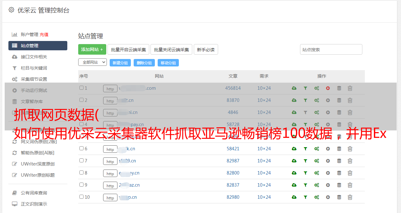Click the cloud upload icon in row 2 (83870)
Image resolution: width=401 pixels, height=213 pixels.
[x=294, y=100]
